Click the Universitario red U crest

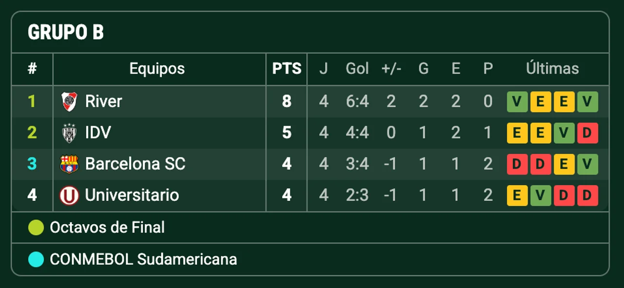(x=69, y=195)
